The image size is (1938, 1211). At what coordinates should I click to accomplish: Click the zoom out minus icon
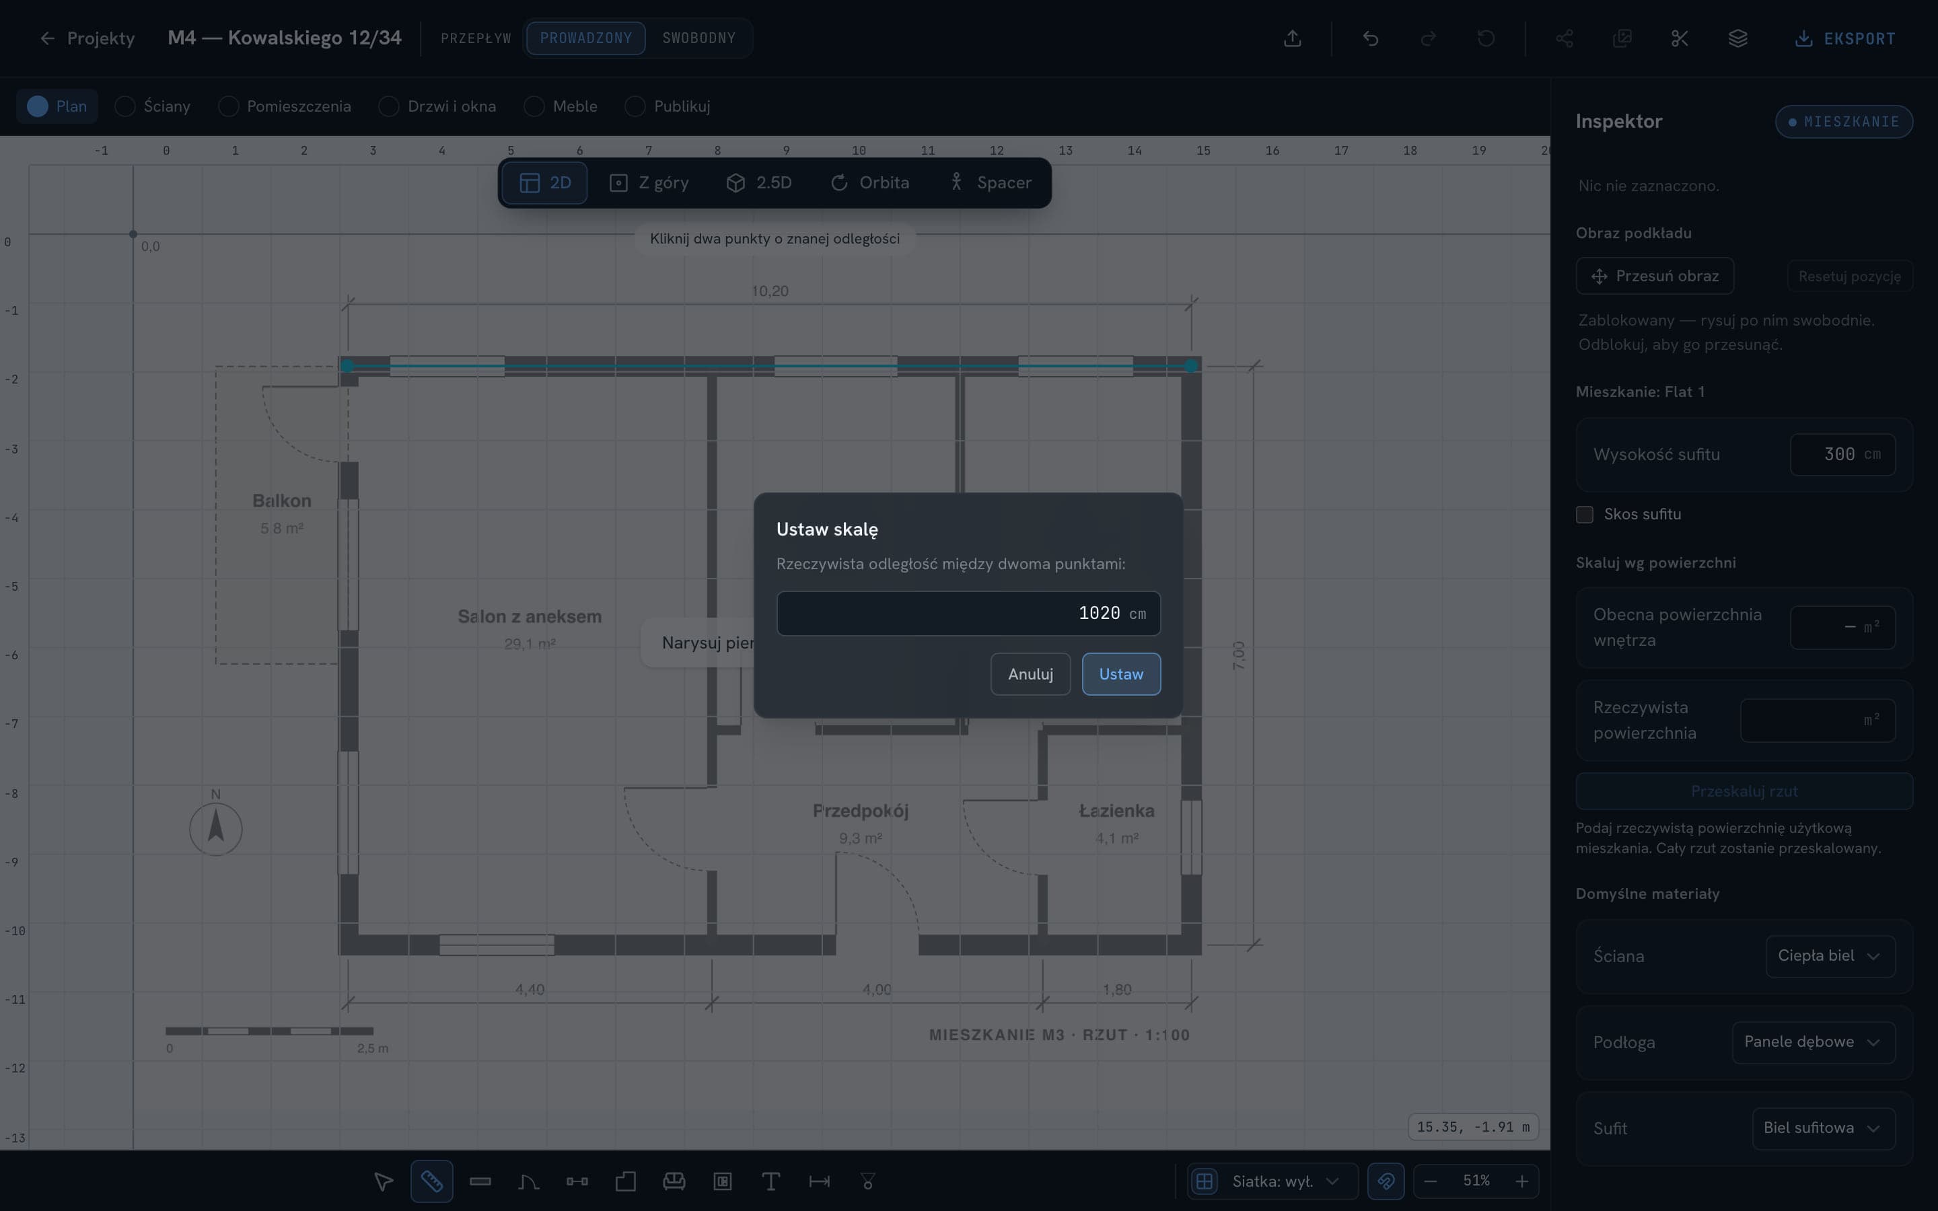[x=1431, y=1181]
